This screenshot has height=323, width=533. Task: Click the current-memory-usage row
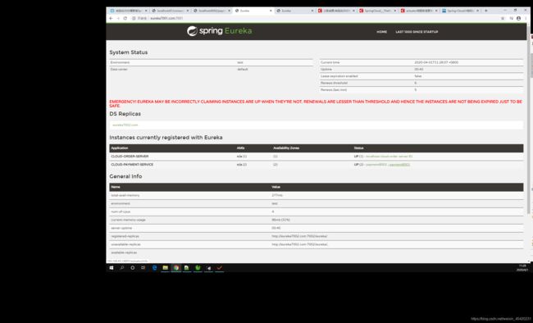pyautogui.click(x=317, y=220)
